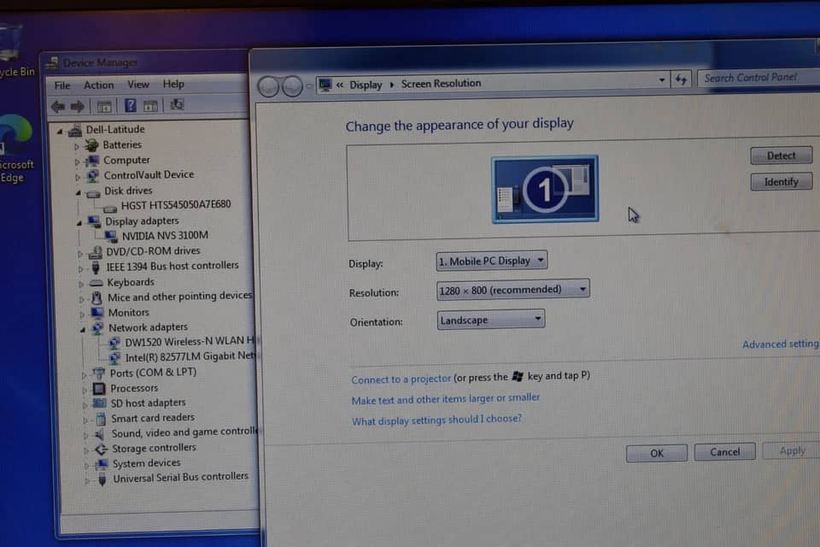Open the File menu in Device Manager

click(62, 85)
